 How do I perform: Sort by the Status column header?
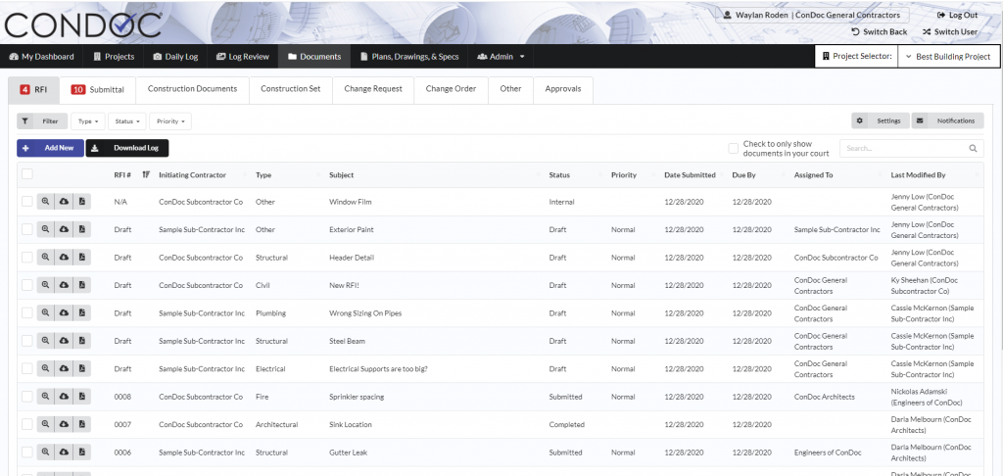559,174
